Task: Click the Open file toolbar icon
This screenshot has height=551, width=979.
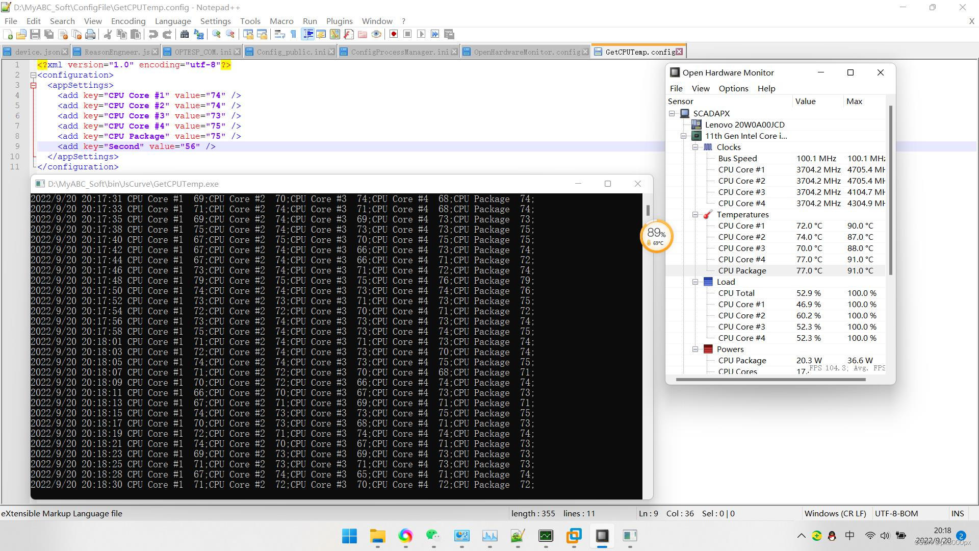Action: pyautogui.click(x=21, y=35)
